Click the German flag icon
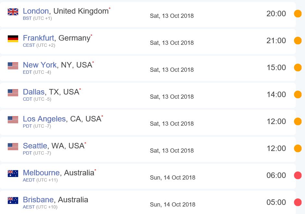 tap(13, 39)
